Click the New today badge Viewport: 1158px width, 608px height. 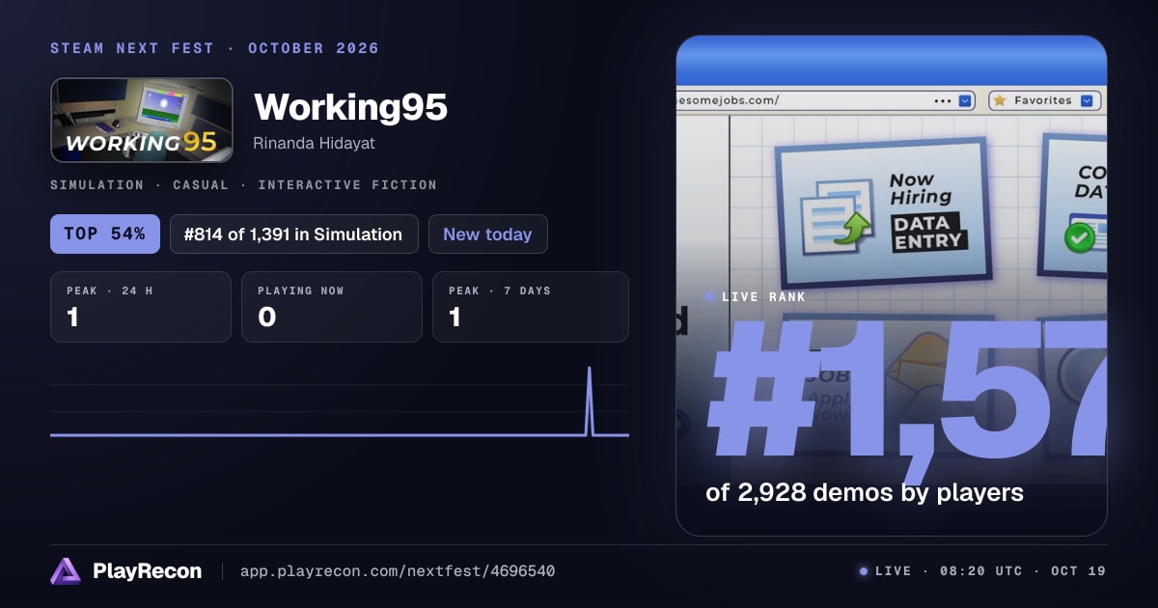click(487, 234)
